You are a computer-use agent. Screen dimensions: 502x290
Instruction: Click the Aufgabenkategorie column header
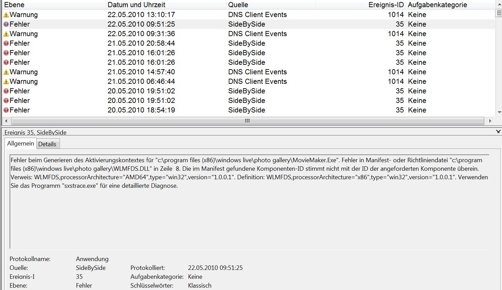tap(450, 5)
